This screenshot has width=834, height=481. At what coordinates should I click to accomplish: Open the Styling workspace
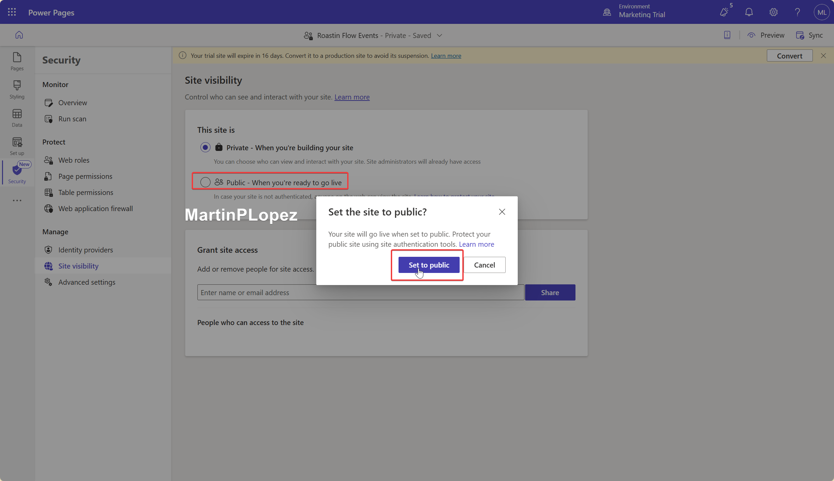(x=17, y=89)
